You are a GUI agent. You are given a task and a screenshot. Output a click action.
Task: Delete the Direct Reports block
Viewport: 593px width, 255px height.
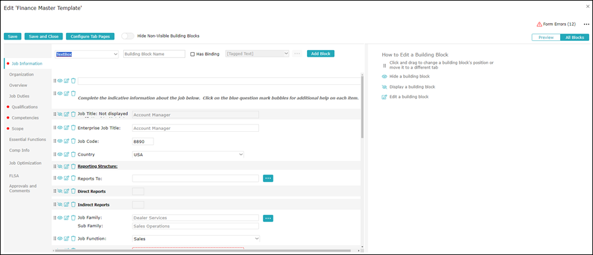pyautogui.click(x=73, y=192)
